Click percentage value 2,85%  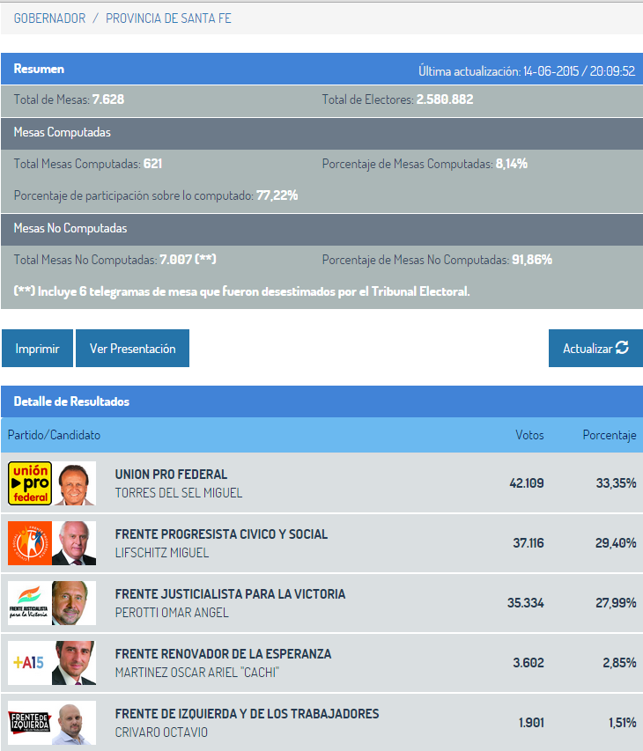[619, 662]
